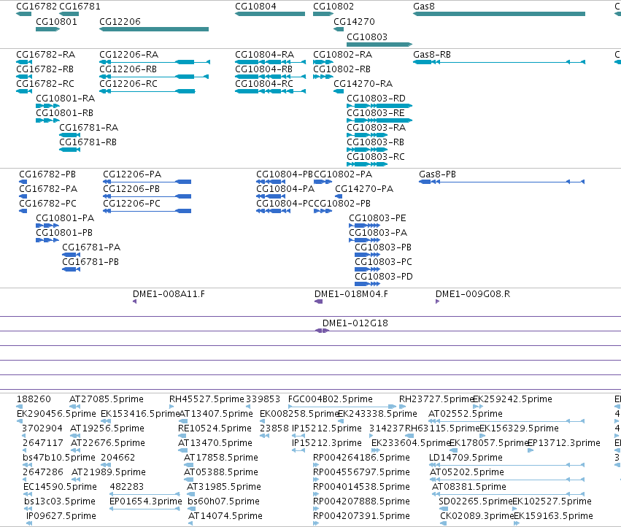Select the Gas8-PB protein label
This screenshot has width=621, height=527.
437,174
